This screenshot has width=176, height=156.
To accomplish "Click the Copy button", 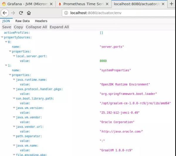I will [18, 27].
